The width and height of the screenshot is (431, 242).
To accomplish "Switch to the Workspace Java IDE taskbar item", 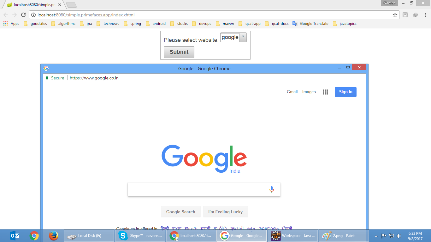I will click(293, 236).
